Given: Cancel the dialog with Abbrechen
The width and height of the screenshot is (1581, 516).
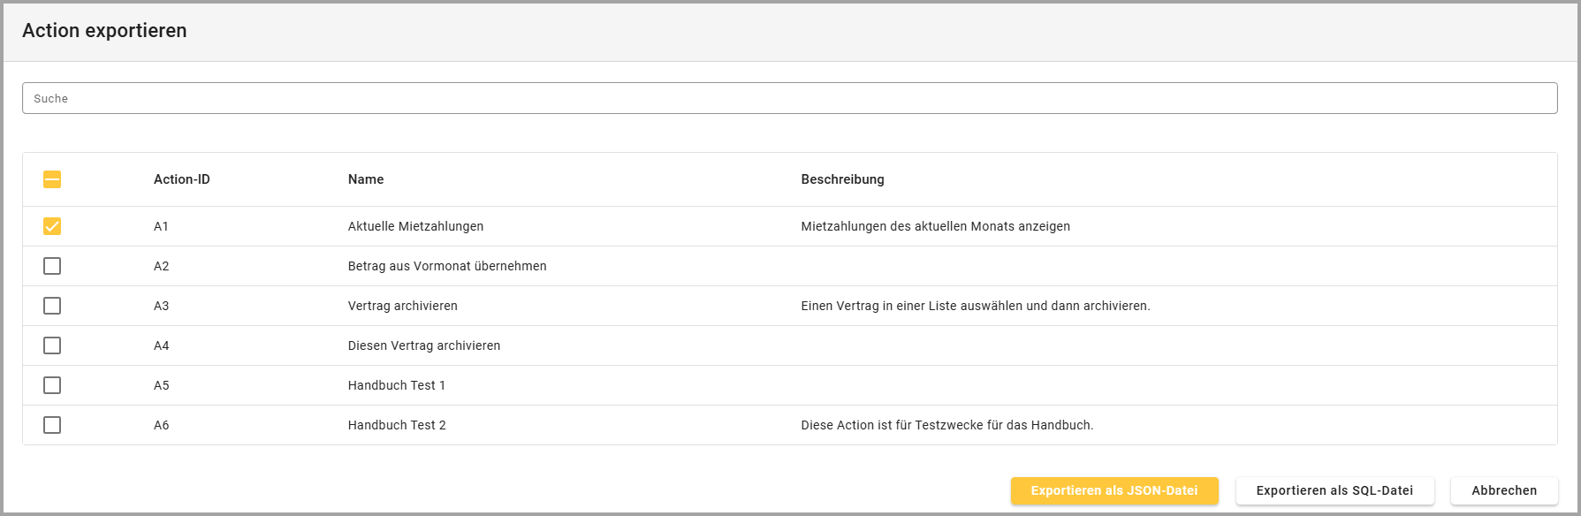Looking at the screenshot, I should [1503, 490].
